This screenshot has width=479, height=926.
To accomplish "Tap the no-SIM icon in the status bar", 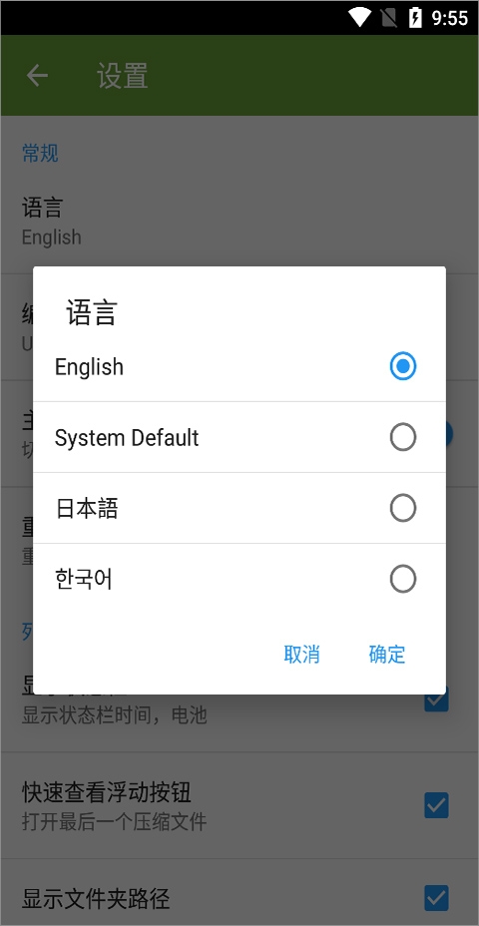I will [388, 18].
